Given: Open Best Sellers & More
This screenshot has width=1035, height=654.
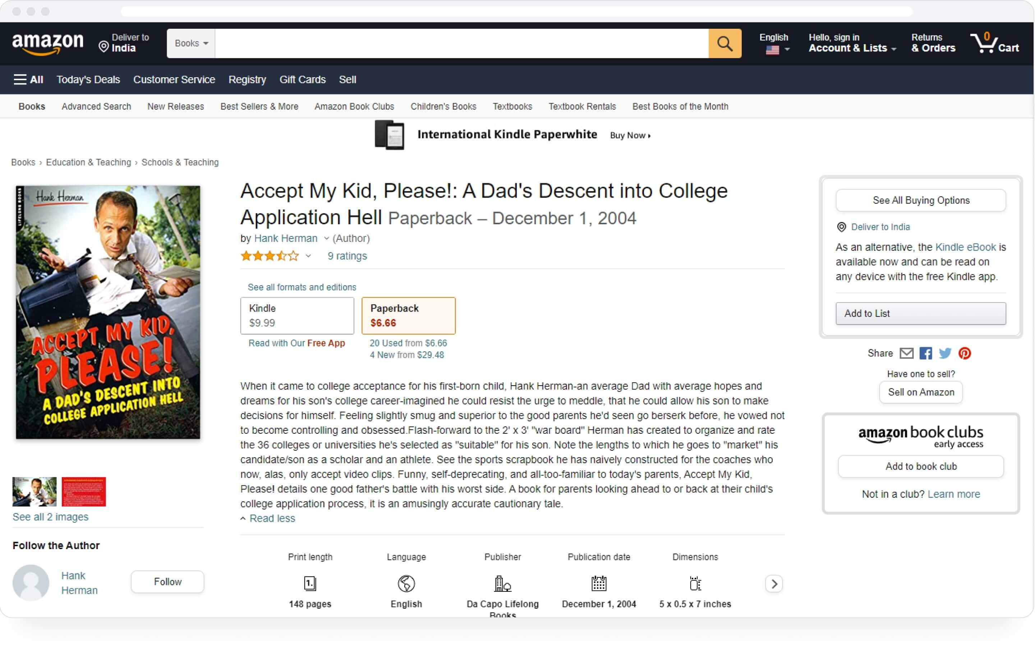Looking at the screenshot, I should click(259, 106).
